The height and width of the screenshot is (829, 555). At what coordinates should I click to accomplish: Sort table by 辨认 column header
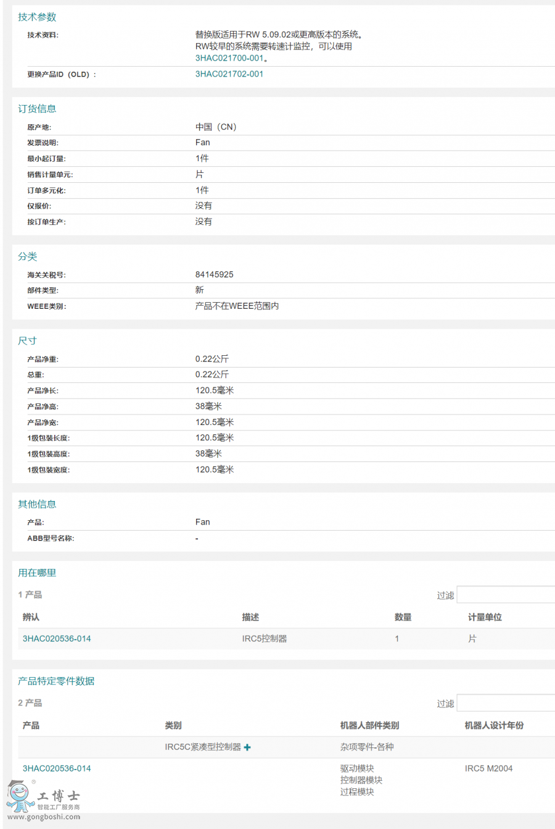30,616
